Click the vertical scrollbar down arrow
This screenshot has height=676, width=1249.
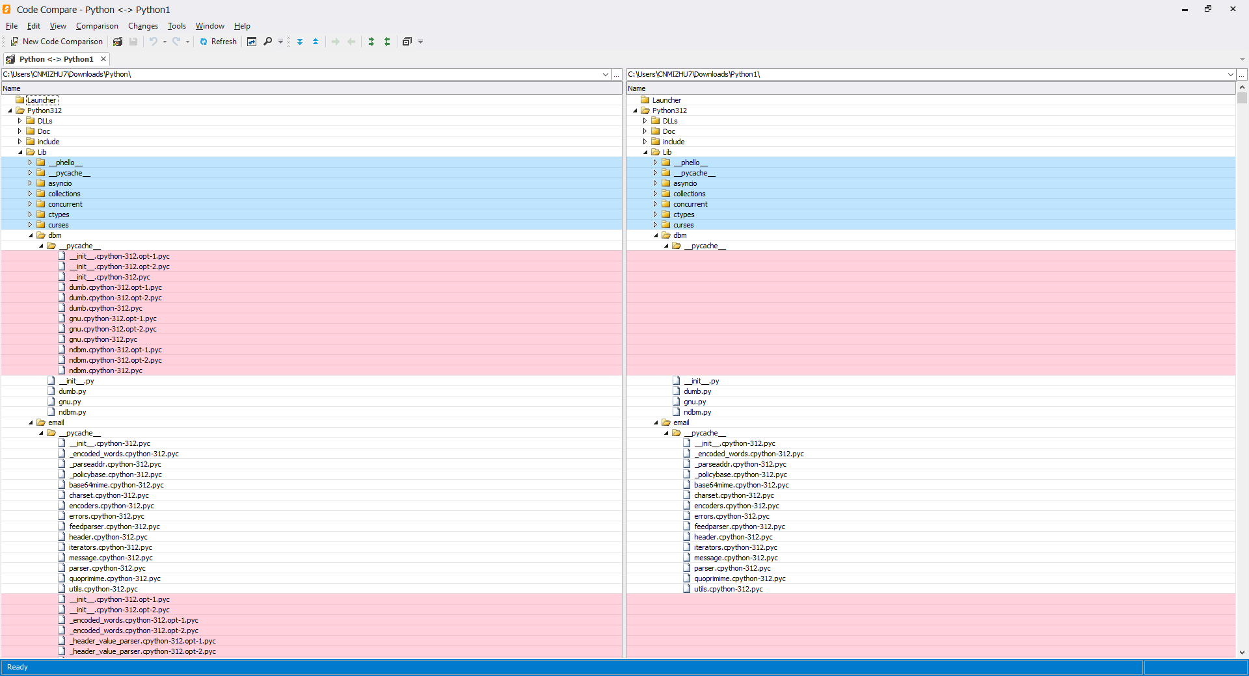click(1242, 653)
